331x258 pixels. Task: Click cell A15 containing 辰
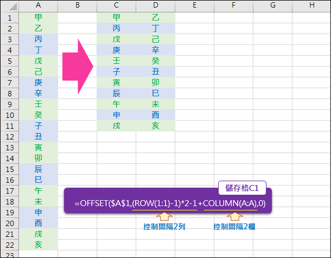38,169
